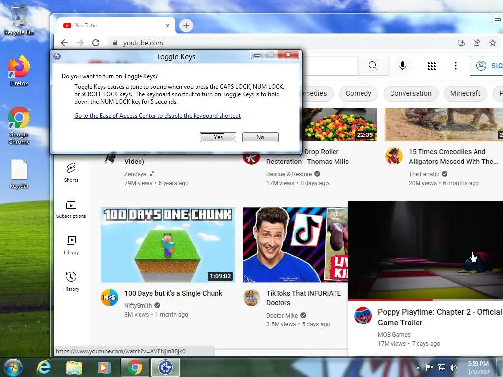The image size is (503, 377).
Task: Open Windows Media Player from taskbar
Action: pos(104,367)
